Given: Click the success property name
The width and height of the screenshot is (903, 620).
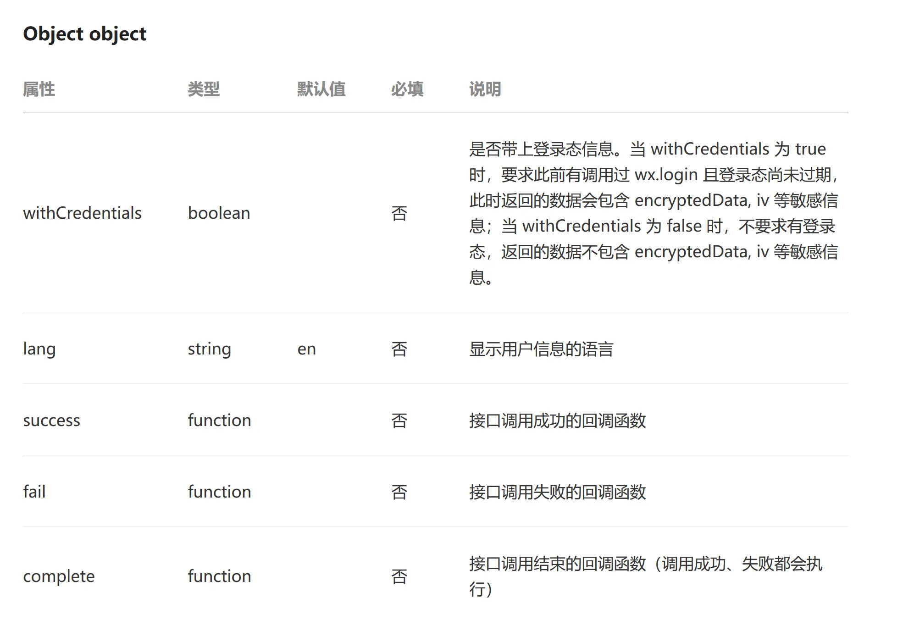Looking at the screenshot, I should (x=51, y=421).
